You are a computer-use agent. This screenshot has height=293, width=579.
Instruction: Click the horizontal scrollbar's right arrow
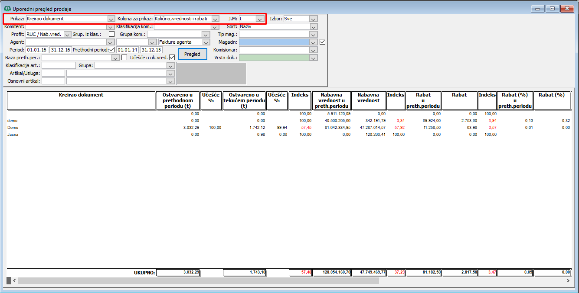(x=568, y=281)
